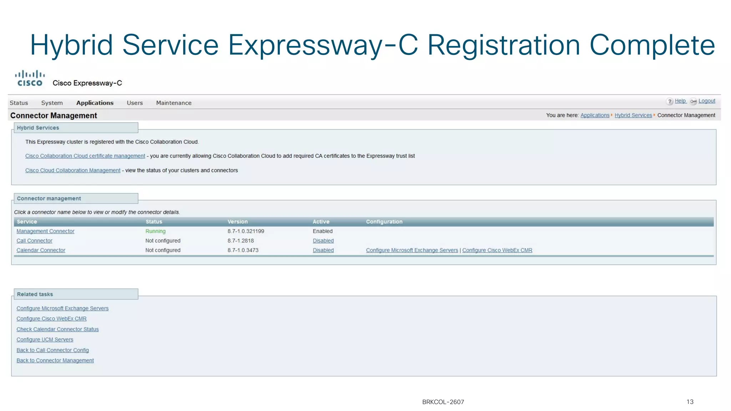Click the Configuration column header
Image resolution: width=731 pixels, height=411 pixels.
(384, 222)
